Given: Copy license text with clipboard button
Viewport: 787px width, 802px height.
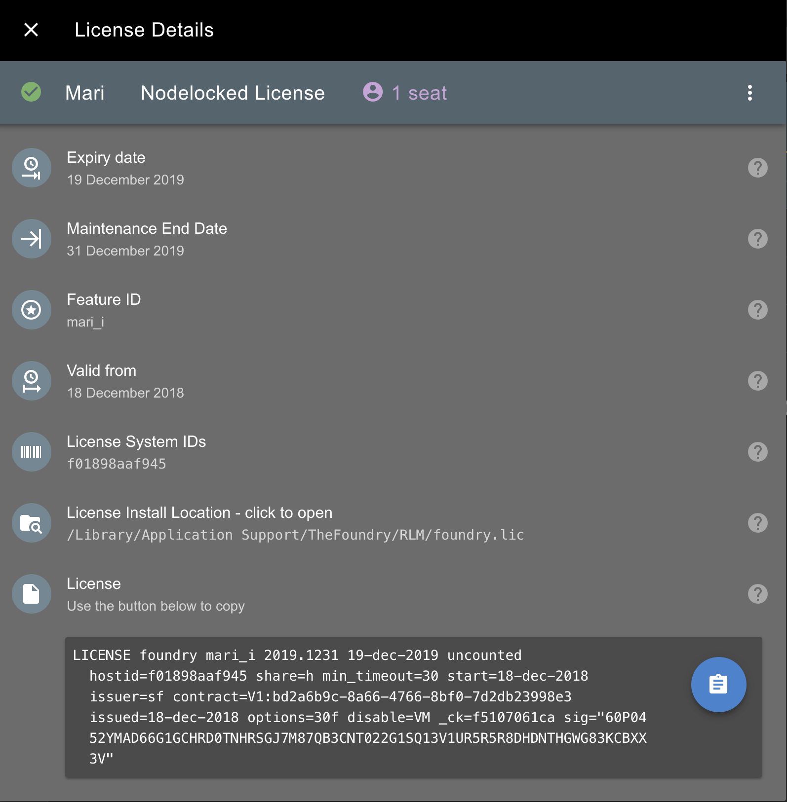Looking at the screenshot, I should click(718, 684).
